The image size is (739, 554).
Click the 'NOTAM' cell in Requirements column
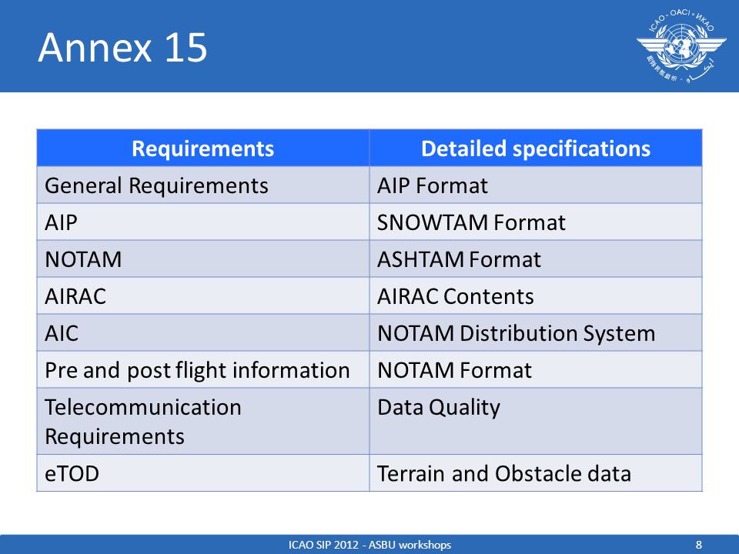coord(203,259)
